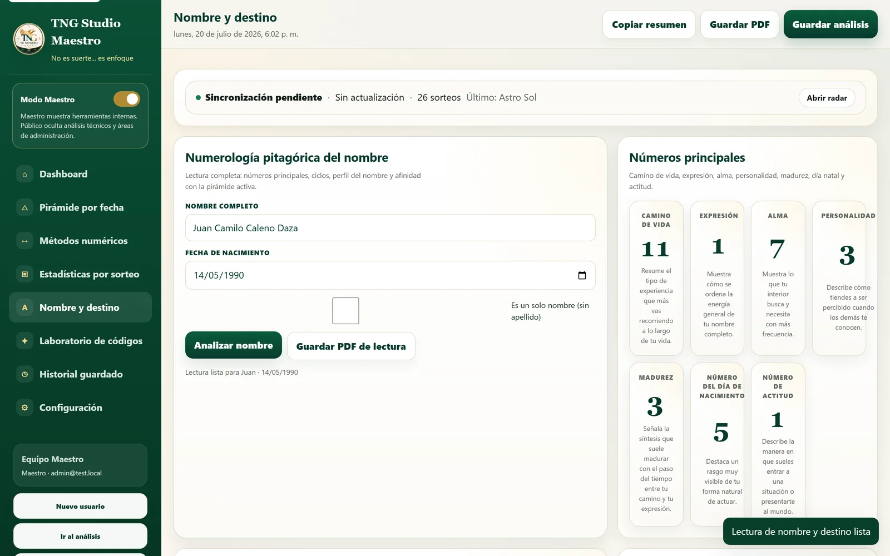Click the 'Lectura de nombre y destino lista' toast
890x556 pixels.
[800, 532]
